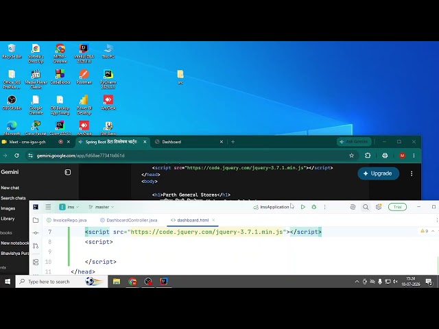Click the IntelliJ Trial button
Viewport: 439px width, 329px height.
tap(397, 207)
